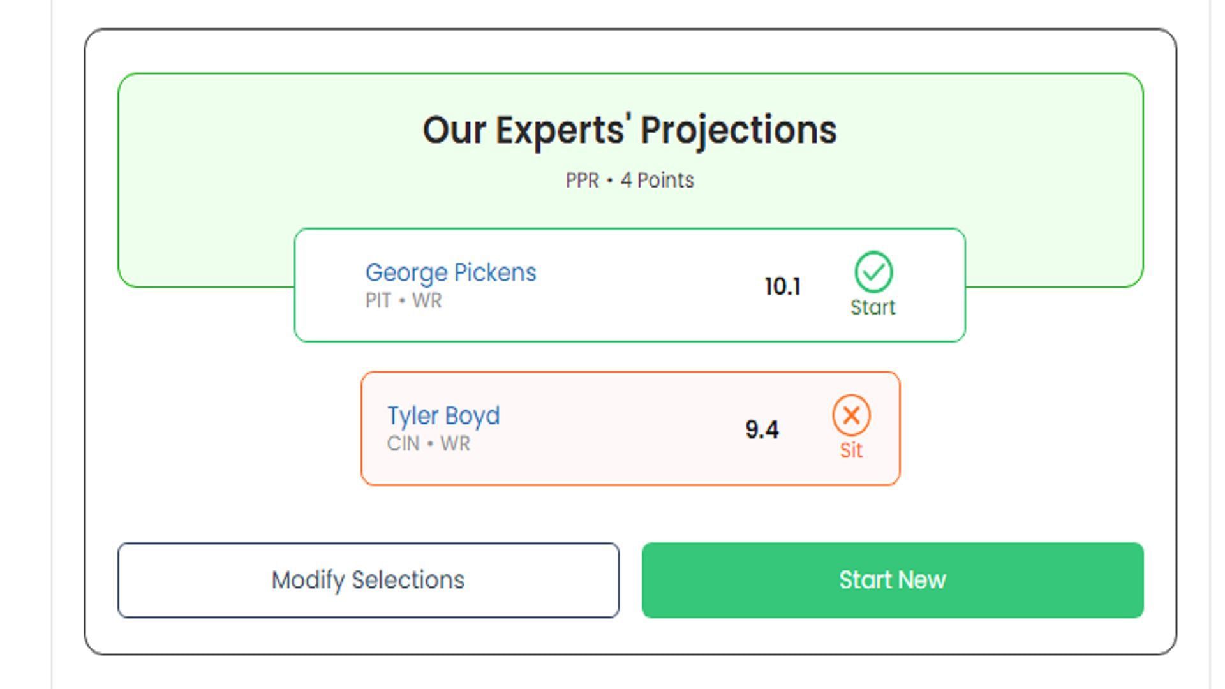Click the PPR scoring format text
1225x689 pixels.
click(x=582, y=181)
